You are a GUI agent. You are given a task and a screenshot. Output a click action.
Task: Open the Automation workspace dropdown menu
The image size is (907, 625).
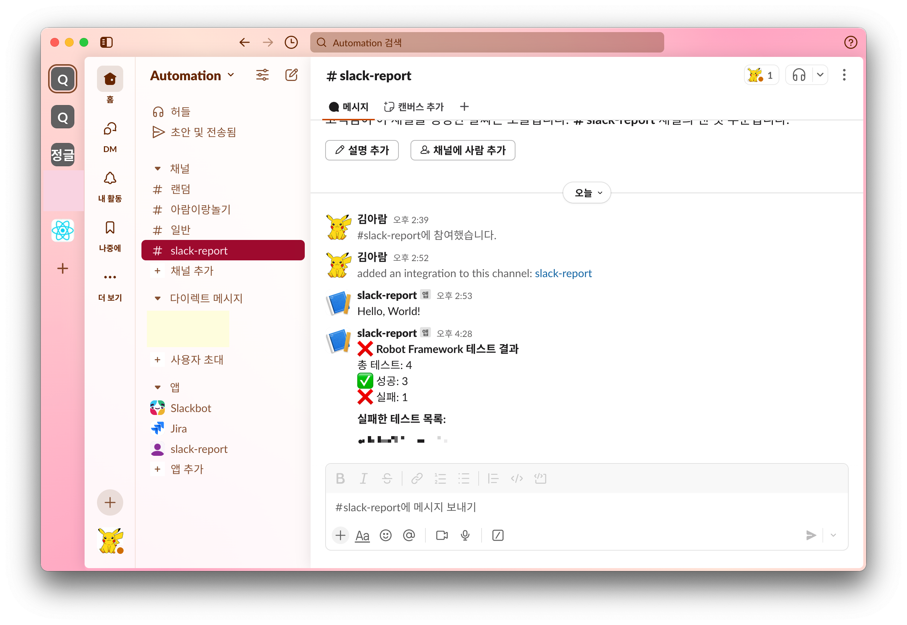[192, 75]
